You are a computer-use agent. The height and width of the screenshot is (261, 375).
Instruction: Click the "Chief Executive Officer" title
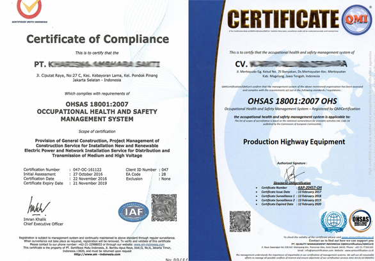(44, 224)
